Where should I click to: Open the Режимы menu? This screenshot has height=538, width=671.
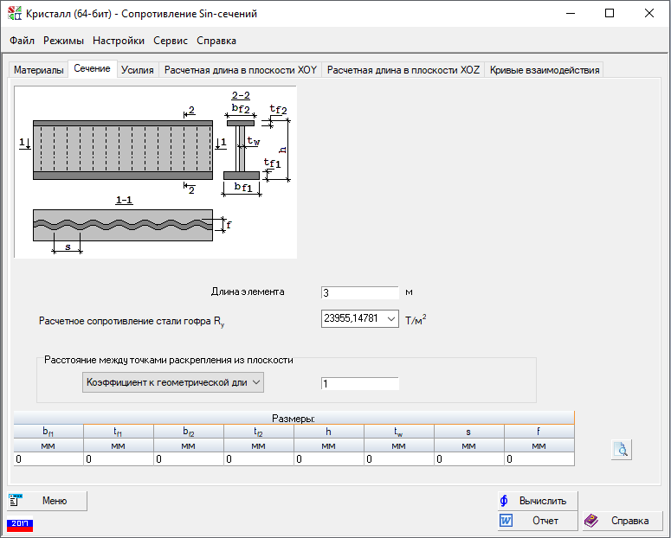(64, 41)
